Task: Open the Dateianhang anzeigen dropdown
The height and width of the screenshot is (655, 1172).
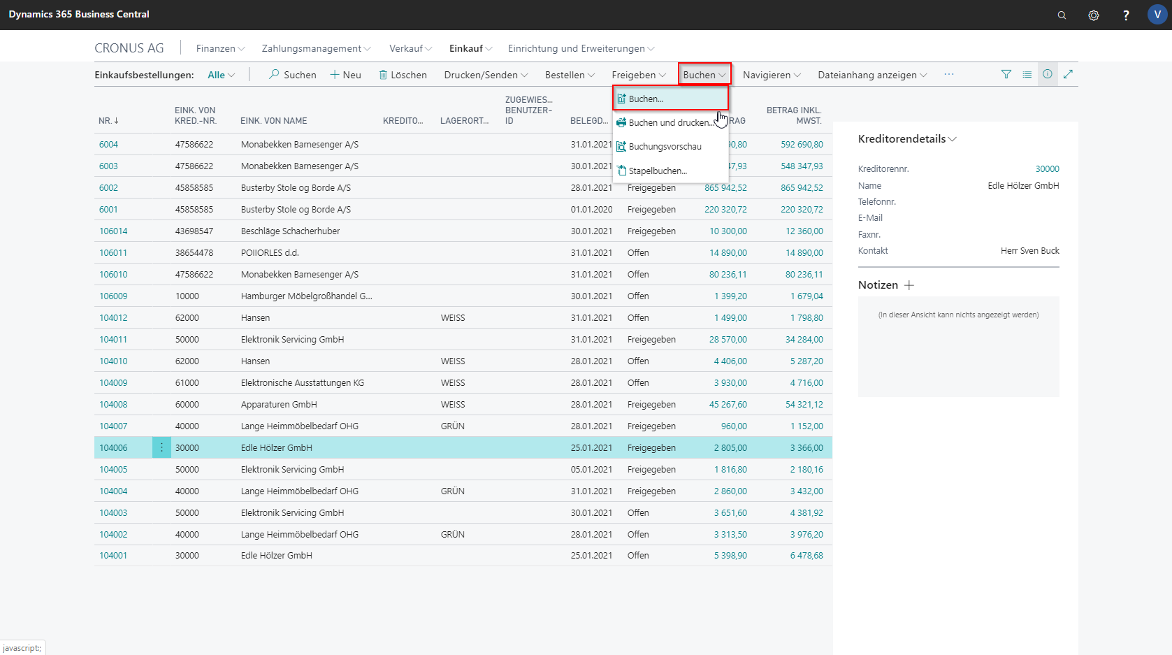Action: point(872,75)
